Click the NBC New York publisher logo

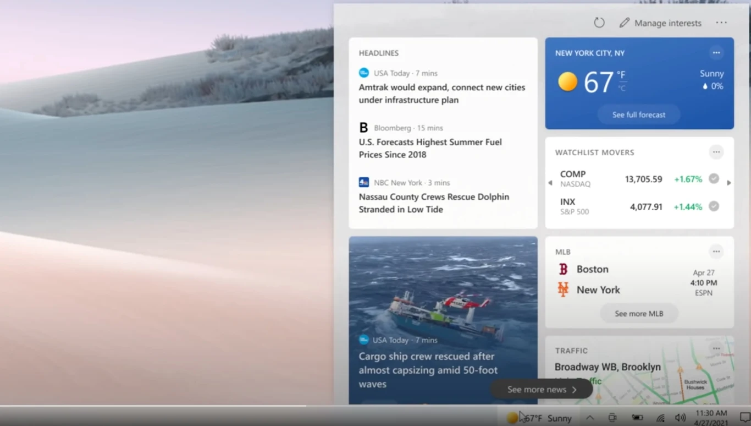(363, 182)
